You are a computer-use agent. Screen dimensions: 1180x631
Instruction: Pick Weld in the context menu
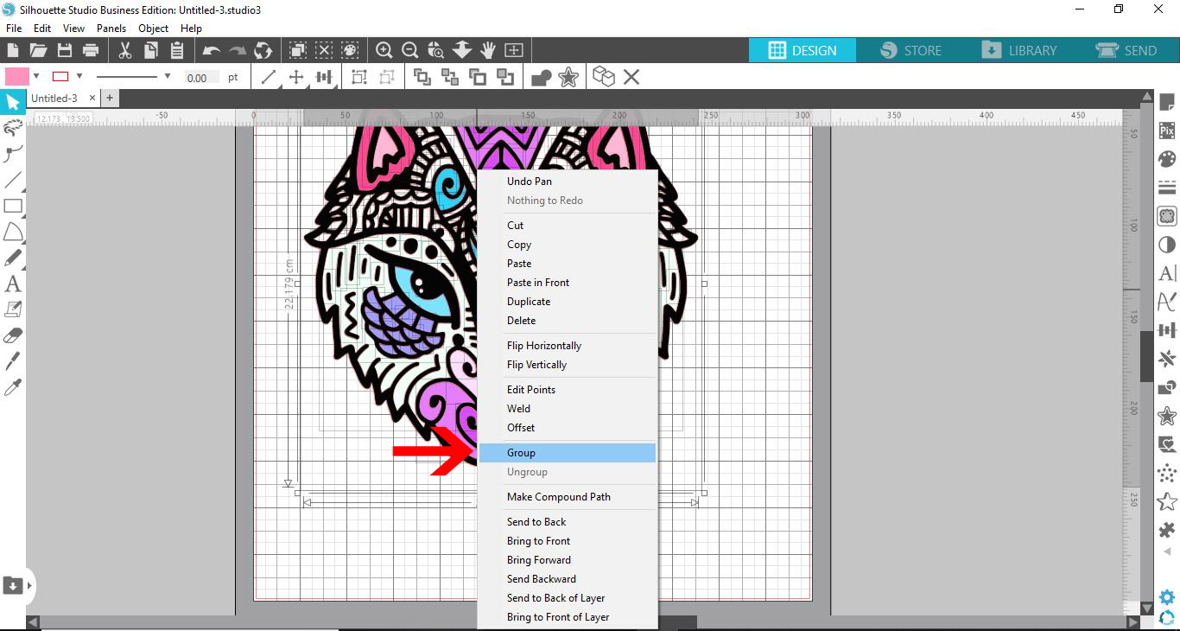pyautogui.click(x=568, y=409)
